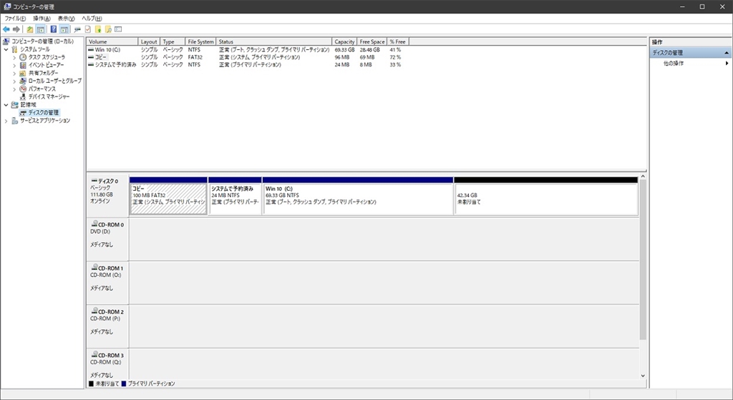Expand 他の操作 submenu arrow
Viewport: 733px width, 400px height.
pyautogui.click(x=727, y=63)
